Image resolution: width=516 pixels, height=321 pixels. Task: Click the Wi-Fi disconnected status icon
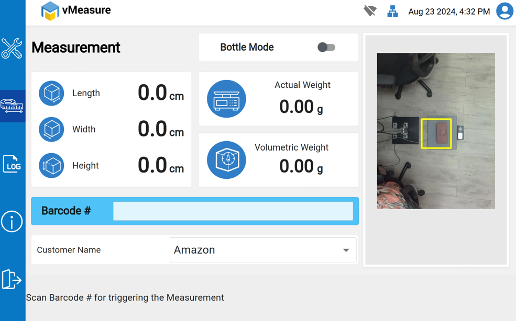370,11
